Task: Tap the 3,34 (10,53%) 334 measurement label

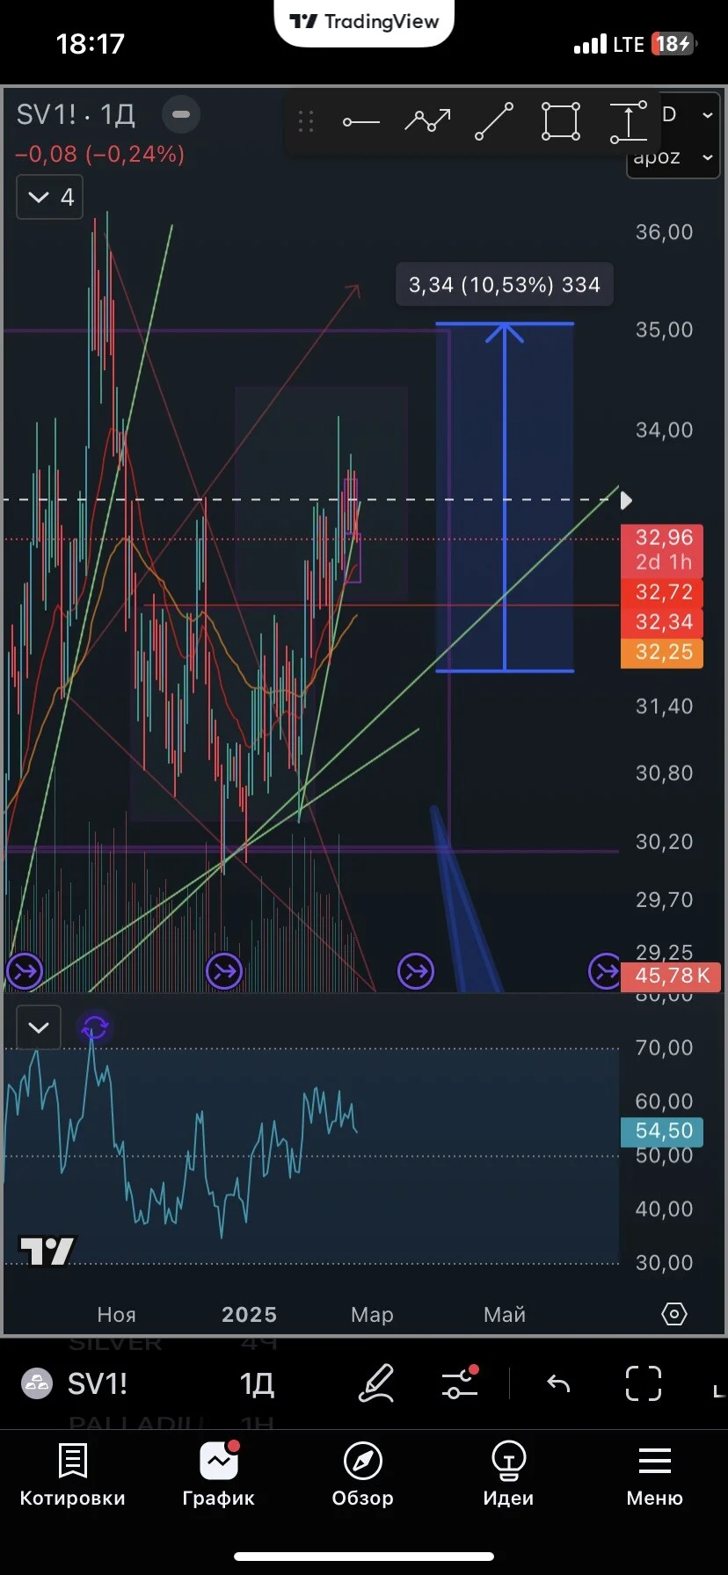Action: point(505,285)
